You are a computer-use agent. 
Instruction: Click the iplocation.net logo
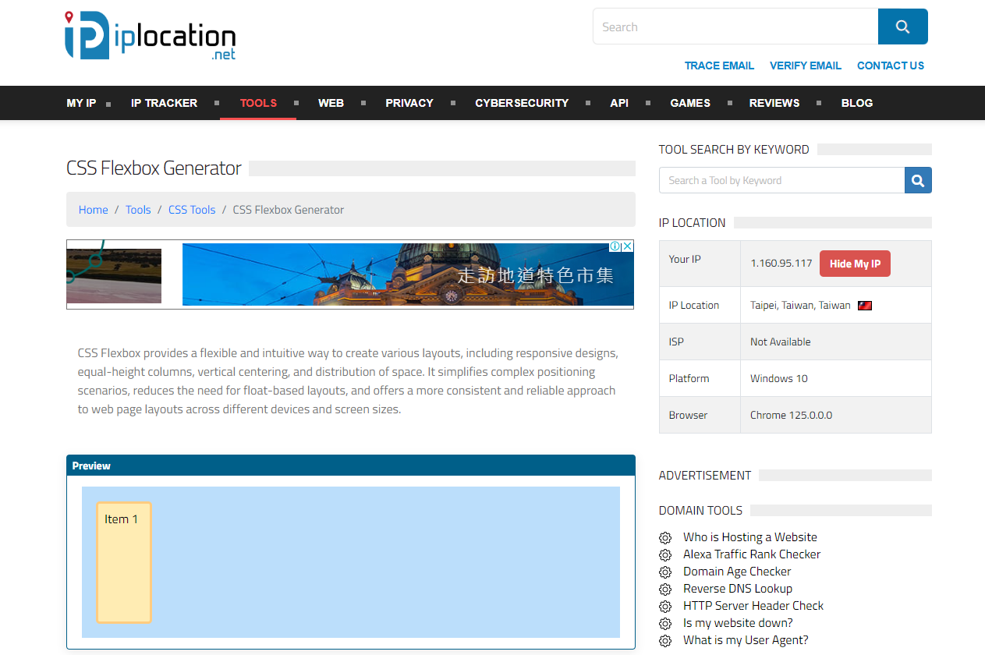(x=150, y=36)
